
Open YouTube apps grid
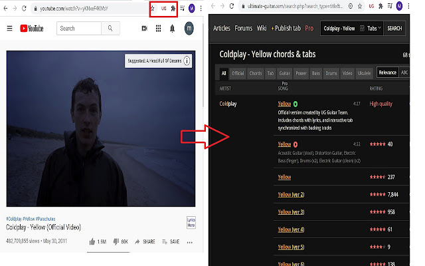point(158,29)
